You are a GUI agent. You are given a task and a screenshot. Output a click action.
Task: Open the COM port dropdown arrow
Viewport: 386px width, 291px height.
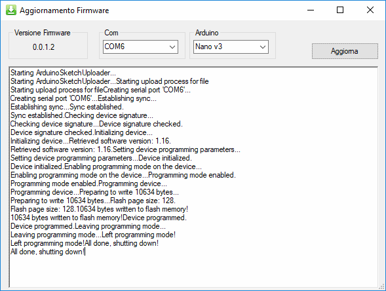(x=172, y=47)
